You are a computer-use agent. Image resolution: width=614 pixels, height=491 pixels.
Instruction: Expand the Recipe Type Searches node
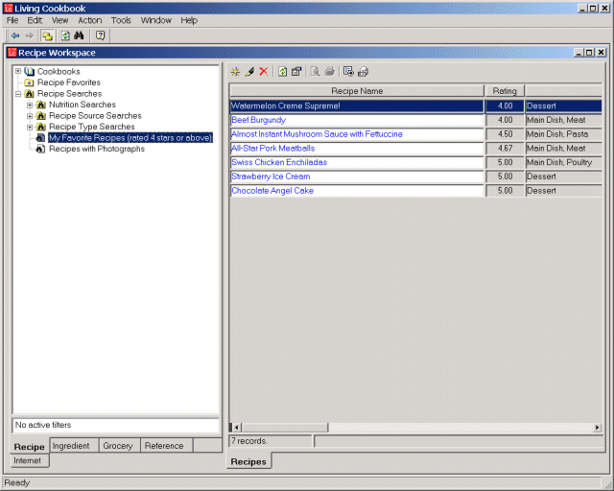coord(30,127)
